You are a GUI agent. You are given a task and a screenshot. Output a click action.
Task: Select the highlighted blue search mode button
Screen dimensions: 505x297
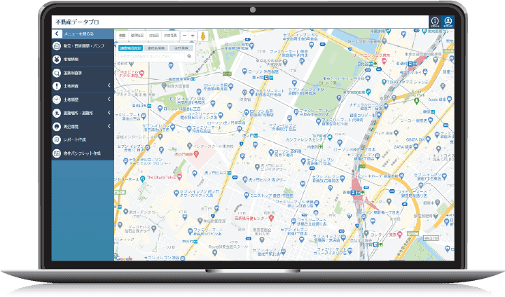click(130, 48)
